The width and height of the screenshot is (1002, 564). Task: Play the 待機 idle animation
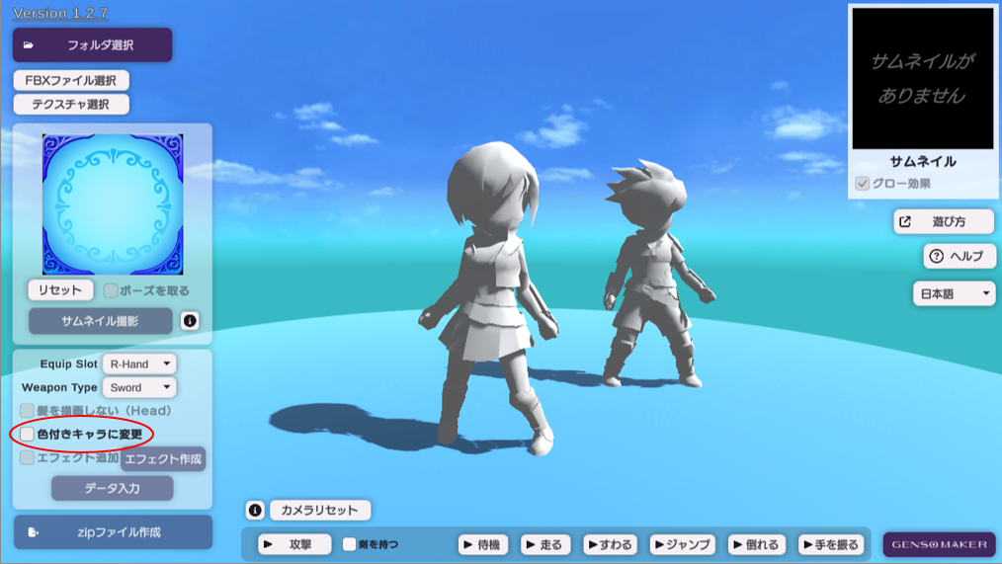coord(483,544)
